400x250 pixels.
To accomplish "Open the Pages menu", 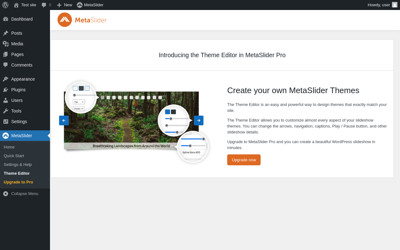I will [x=25, y=54].
